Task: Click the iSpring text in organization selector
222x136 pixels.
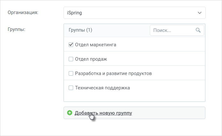Action: pos(74,13)
